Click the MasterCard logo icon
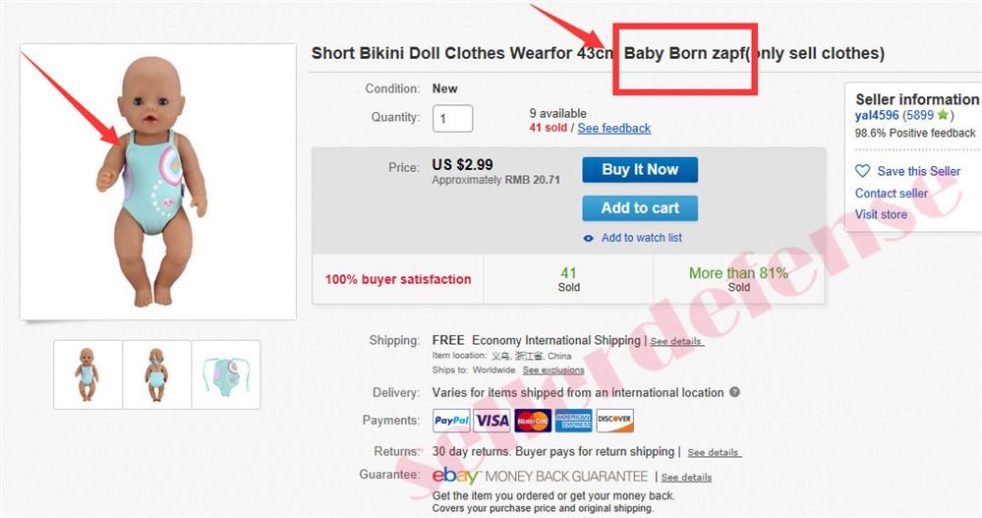Viewport: 982px width, 518px height. (533, 421)
